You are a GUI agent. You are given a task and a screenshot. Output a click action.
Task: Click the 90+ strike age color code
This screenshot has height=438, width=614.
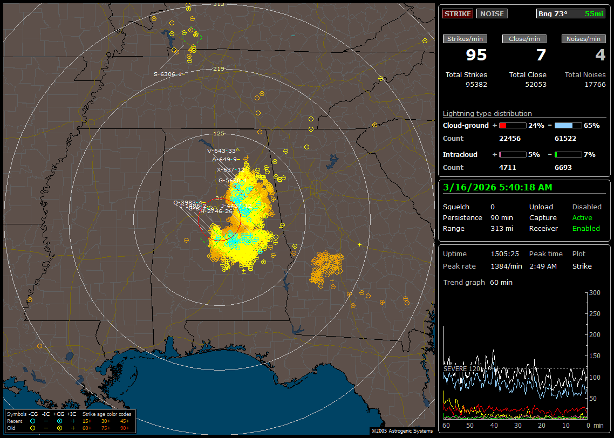(x=125, y=428)
